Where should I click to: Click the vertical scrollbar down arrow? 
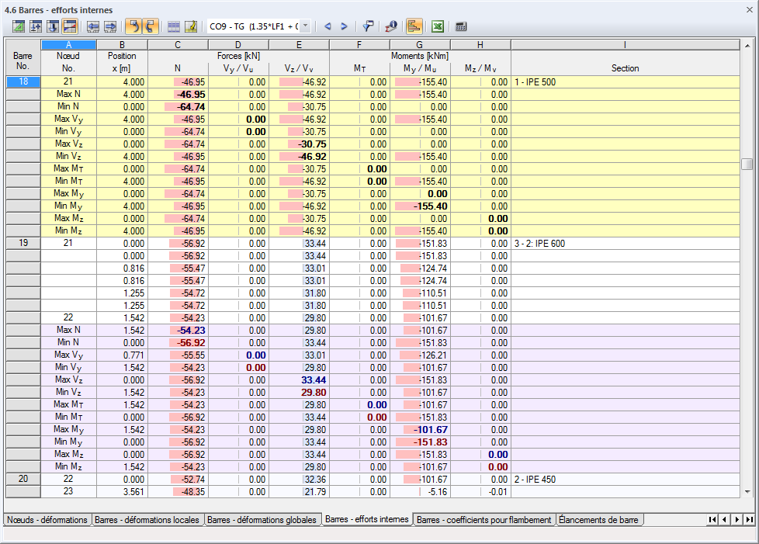coord(747,492)
